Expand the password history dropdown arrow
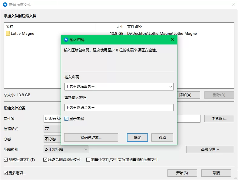The width and height of the screenshot is (238, 180). 170,87
